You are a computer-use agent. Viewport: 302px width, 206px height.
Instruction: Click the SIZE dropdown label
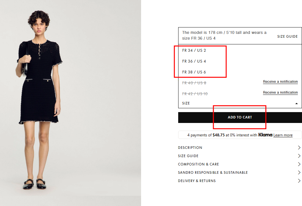[x=186, y=103]
